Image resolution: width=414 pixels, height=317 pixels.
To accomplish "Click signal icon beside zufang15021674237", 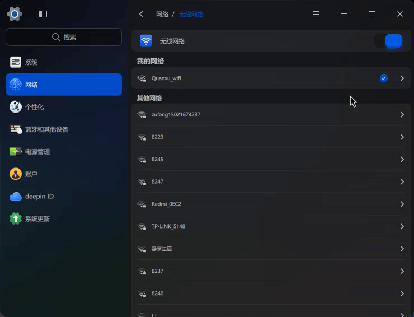I will tap(142, 115).
